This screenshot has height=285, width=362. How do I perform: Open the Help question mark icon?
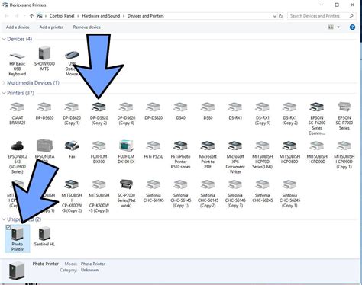[x=352, y=27]
